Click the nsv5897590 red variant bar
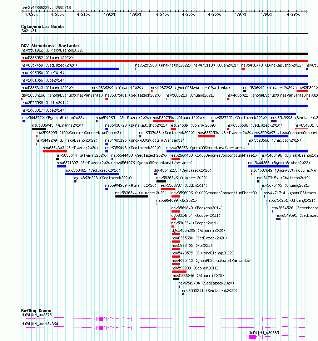The height and width of the screenshot is (341, 318). click(163, 121)
